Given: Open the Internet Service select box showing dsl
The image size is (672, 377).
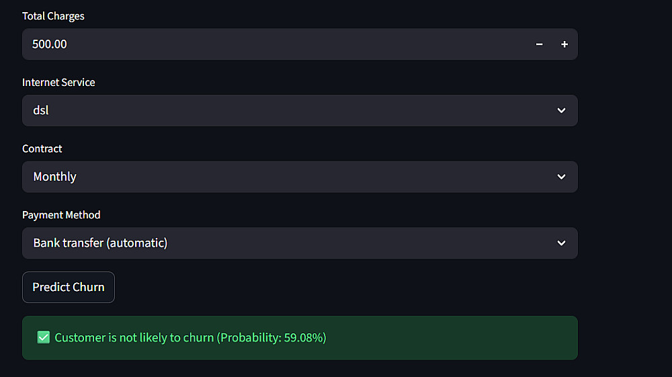Looking at the screenshot, I should (289, 110).
